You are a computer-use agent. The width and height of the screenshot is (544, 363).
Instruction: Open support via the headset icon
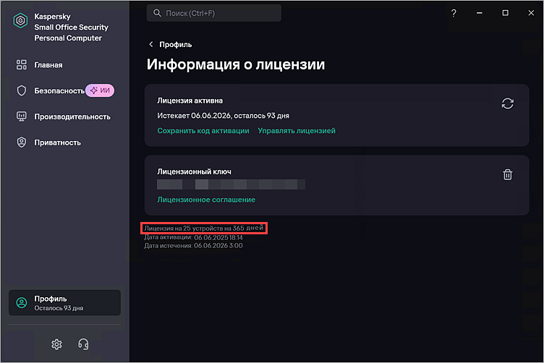83,344
